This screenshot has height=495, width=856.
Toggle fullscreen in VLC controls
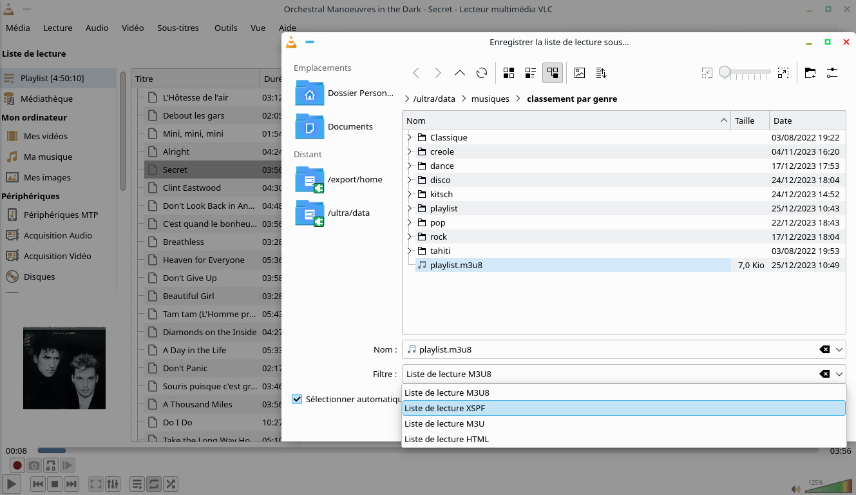[96, 483]
